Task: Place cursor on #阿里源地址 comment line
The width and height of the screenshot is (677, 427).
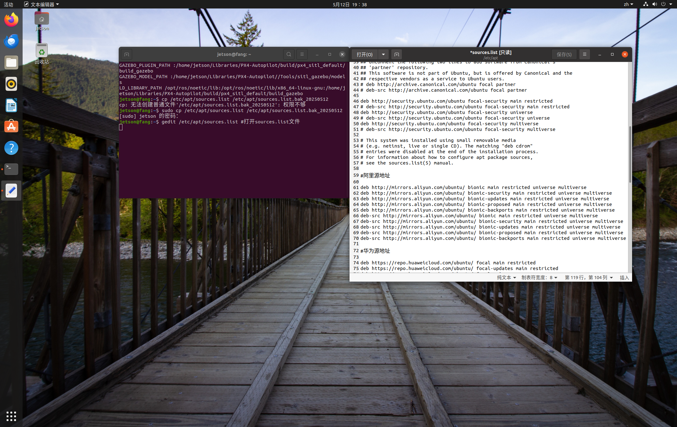Action: click(375, 176)
